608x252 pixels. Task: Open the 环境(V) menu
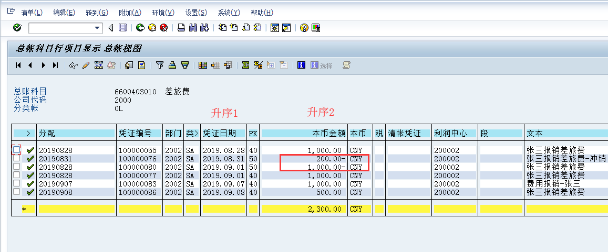point(163,13)
